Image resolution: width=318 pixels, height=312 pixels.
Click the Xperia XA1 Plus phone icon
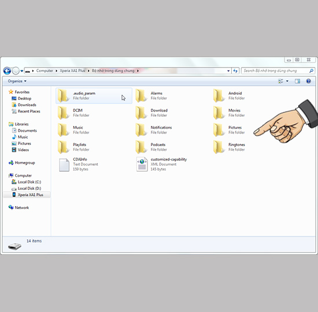(14, 195)
